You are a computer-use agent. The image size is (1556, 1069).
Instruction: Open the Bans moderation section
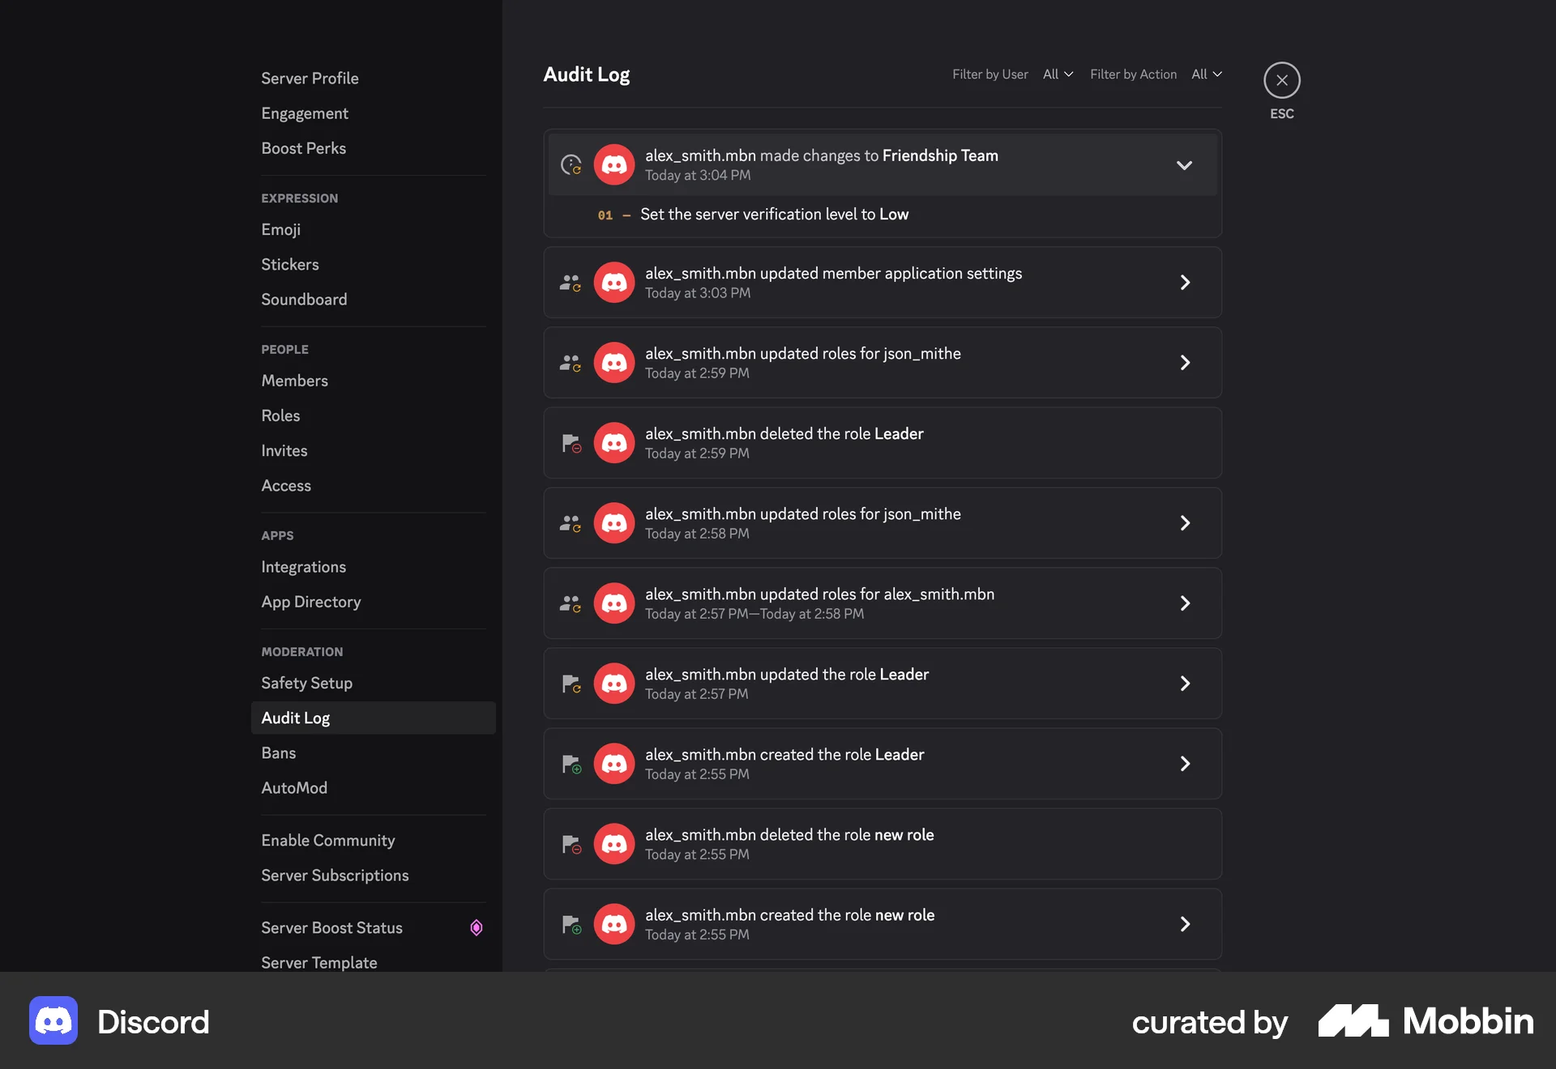pyautogui.click(x=278, y=752)
